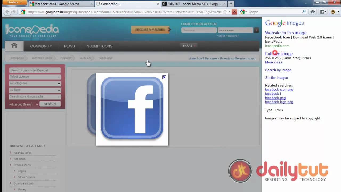
Task: Click the monkey add-on icon in toolbar
Action: 332,12
